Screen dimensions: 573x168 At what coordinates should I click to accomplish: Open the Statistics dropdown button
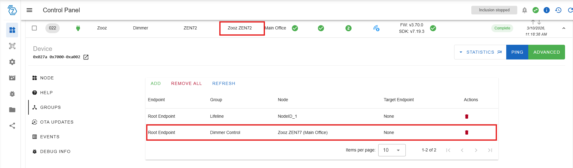tap(480, 52)
